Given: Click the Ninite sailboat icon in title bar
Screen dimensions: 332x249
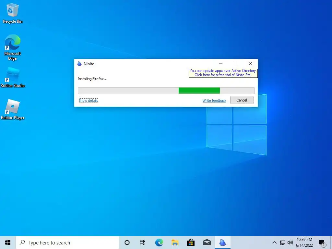Looking at the screenshot, I should tap(79, 64).
